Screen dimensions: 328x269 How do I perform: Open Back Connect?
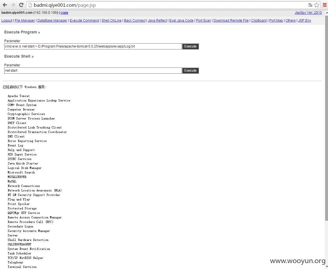135,21
